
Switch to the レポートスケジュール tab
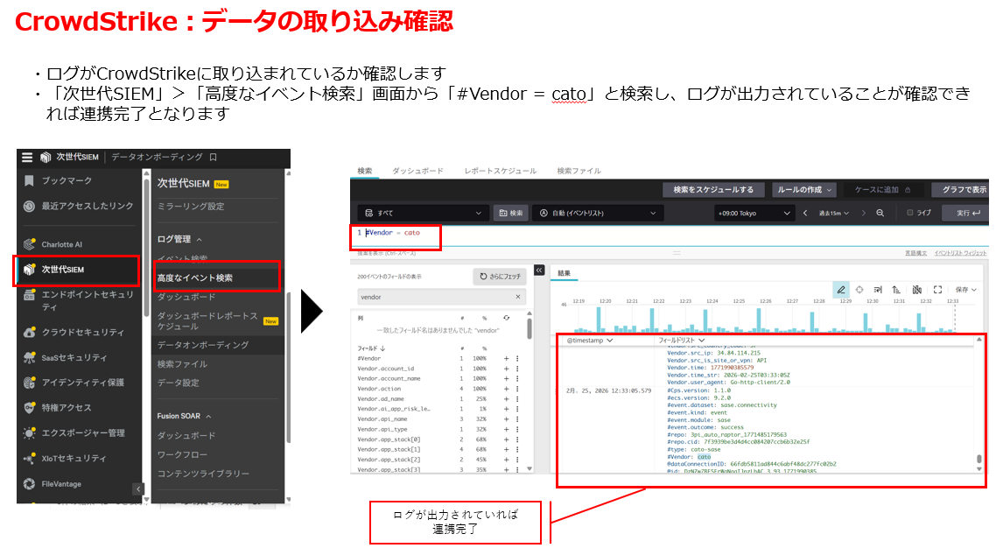click(500, 171)
